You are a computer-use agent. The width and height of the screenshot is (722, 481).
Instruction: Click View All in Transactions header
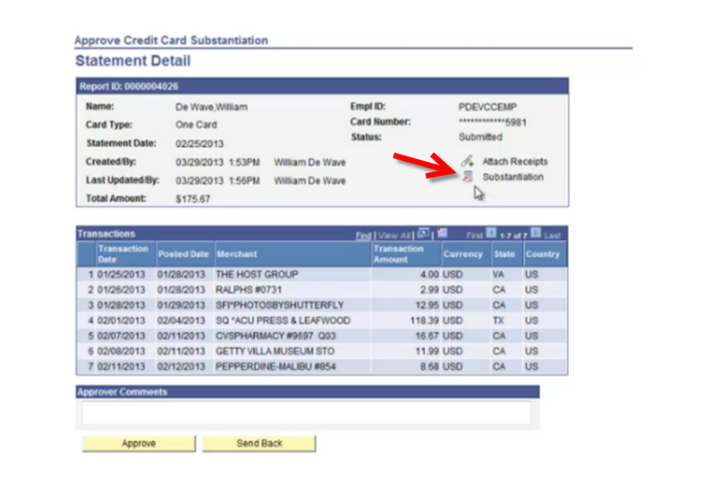pyautogui.click(x=396, y=235)
